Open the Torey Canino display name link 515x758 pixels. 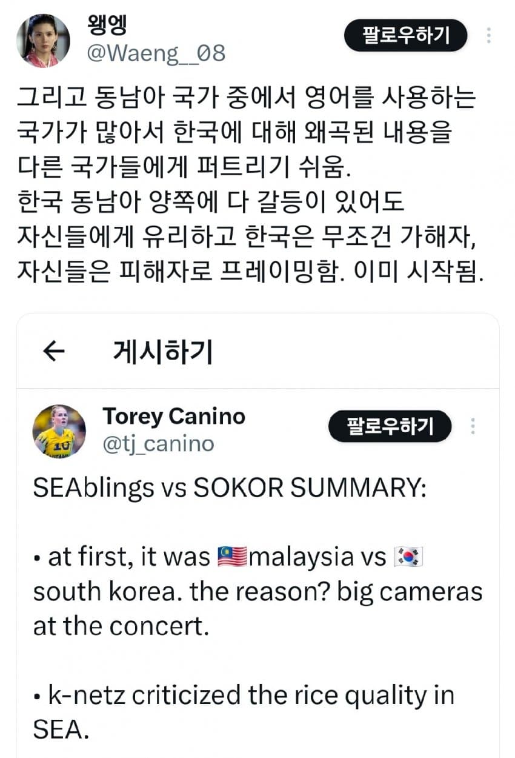click(174, 416)
